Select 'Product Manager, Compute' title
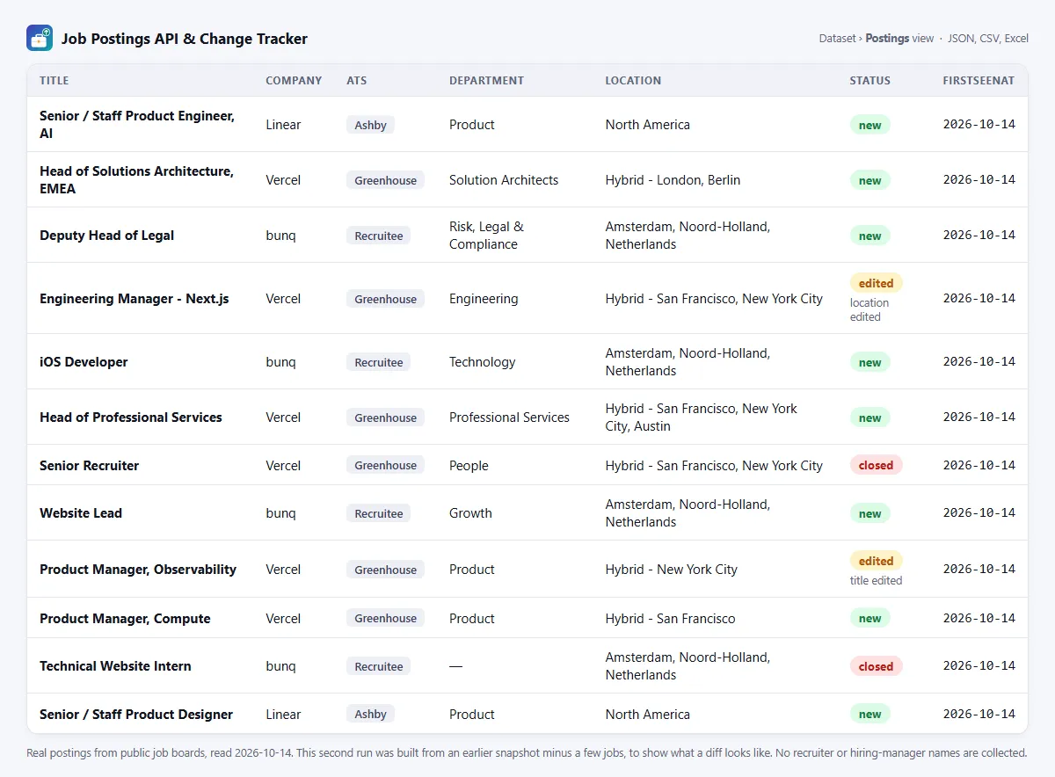Screen dimensions: 1055x777 coord(125,619)
